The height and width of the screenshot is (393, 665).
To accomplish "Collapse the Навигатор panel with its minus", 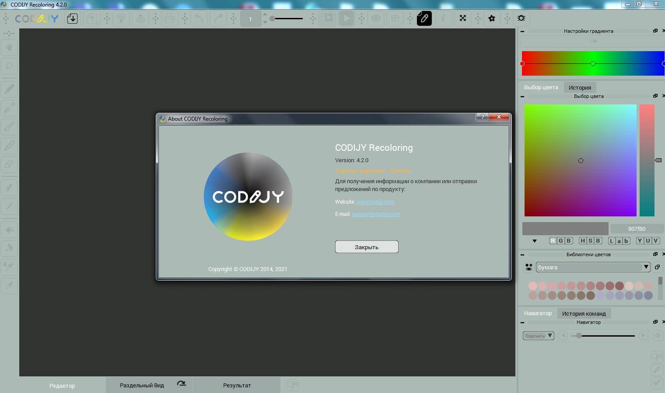I will (522, 323).
